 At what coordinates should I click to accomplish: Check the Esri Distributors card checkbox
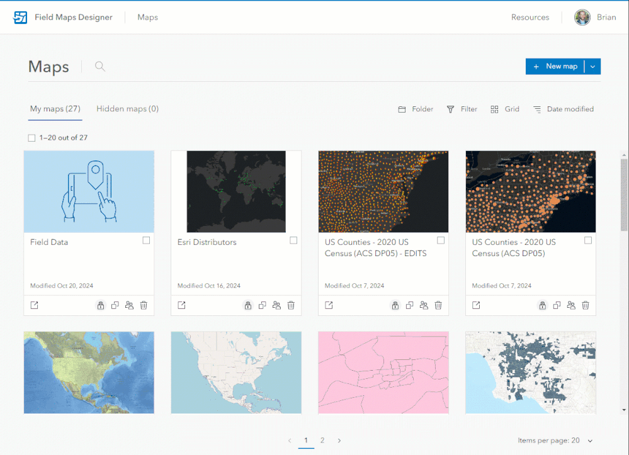tap(293, 240)
